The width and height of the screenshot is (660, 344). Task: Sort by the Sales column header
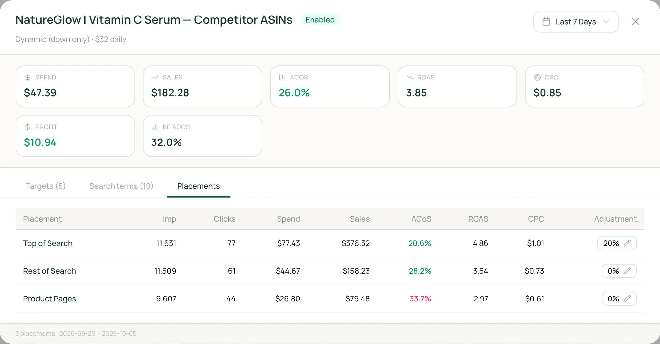pyautogui.click(x=360, y=219)
